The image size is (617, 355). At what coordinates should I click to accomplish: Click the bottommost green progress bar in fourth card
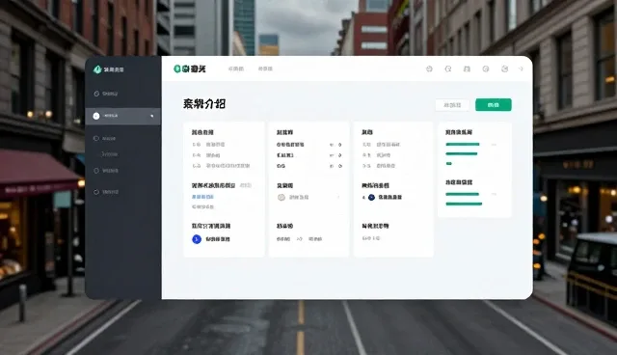click(464, 204)
